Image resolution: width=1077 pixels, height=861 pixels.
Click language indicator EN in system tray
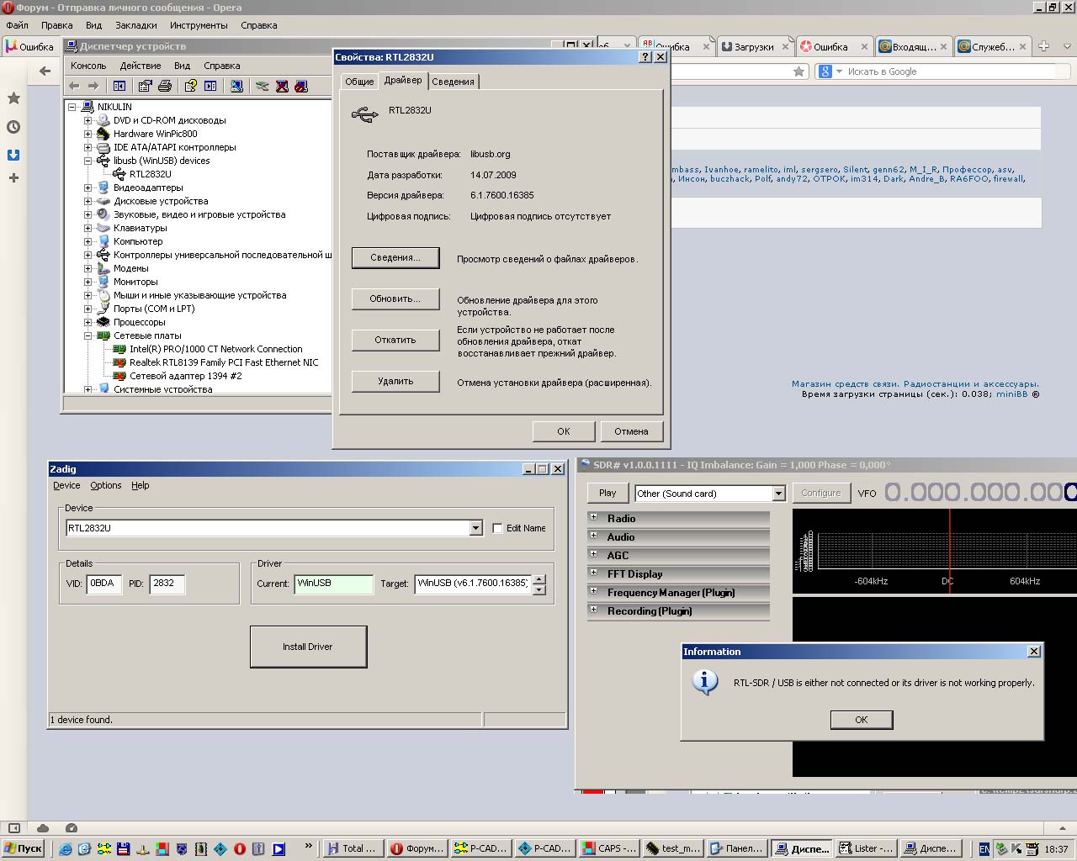(x=984, y=849)
